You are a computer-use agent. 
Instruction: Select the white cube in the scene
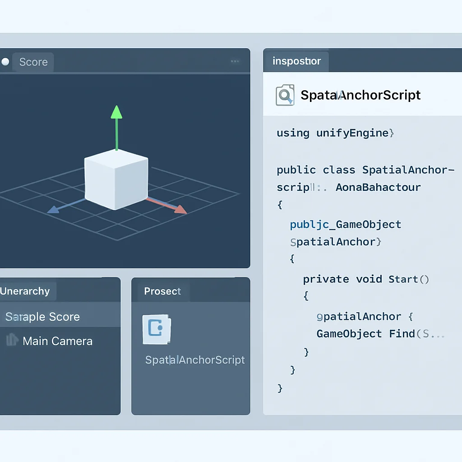(x=116, y=180)
